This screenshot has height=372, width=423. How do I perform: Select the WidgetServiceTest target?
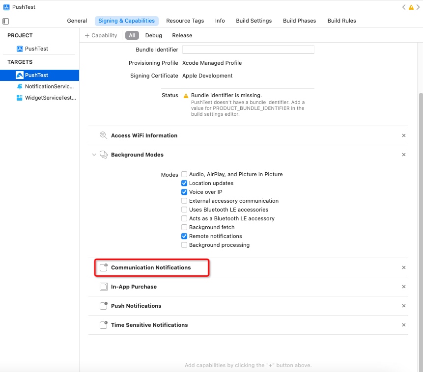point(46,98)
